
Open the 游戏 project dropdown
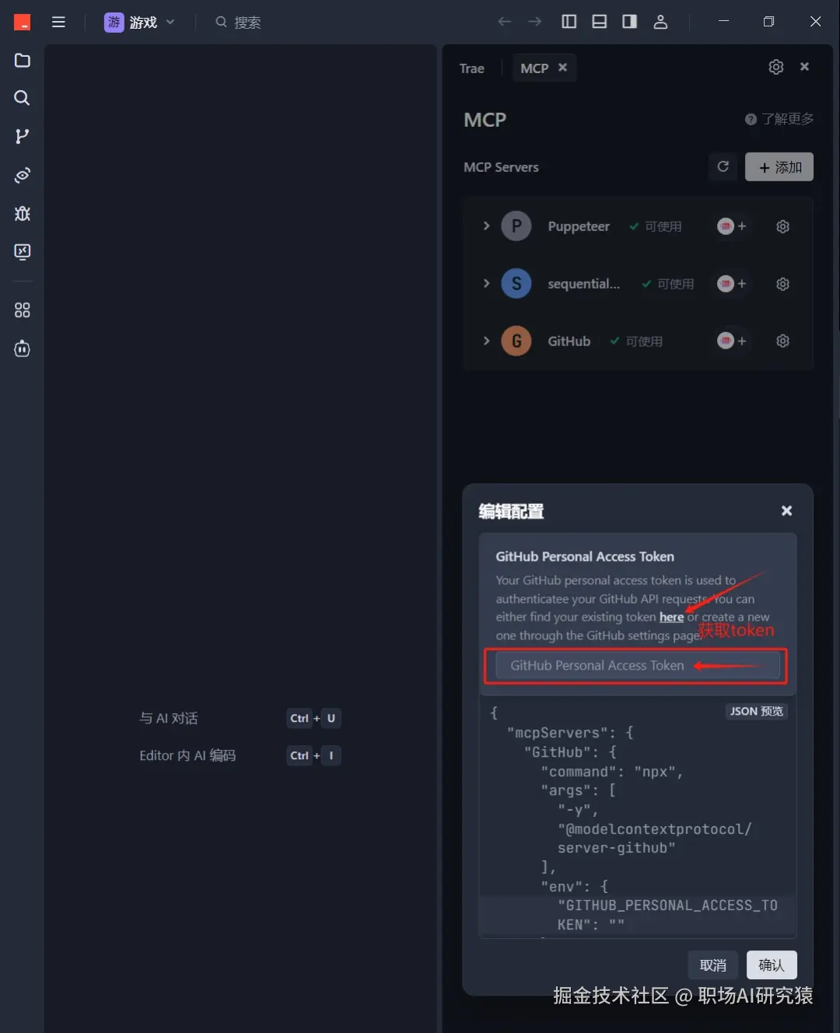[140, 22]
